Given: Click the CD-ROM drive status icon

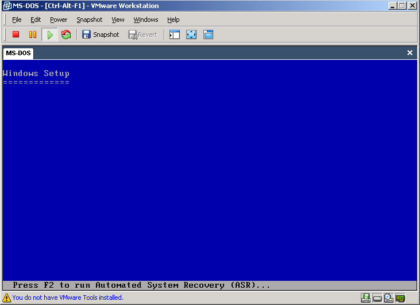Looking at the screenshot, I should point(388,298).
